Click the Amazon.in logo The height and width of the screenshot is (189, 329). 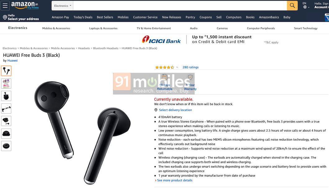(25, 6)
